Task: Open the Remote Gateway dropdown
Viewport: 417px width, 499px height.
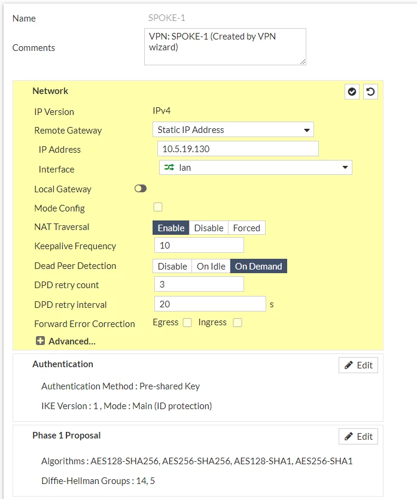Action: coord(233,129)
